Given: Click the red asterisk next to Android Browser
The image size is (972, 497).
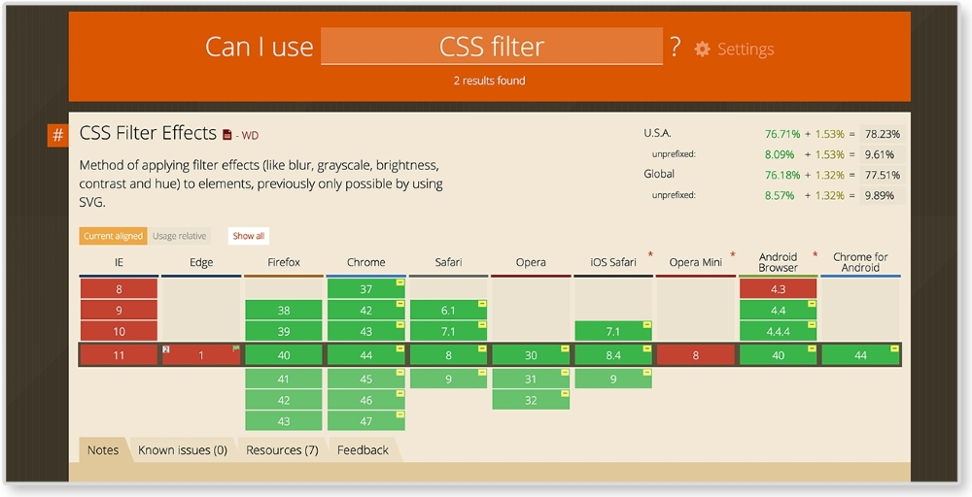Looking at the screenshot, I should coord(816,254).
